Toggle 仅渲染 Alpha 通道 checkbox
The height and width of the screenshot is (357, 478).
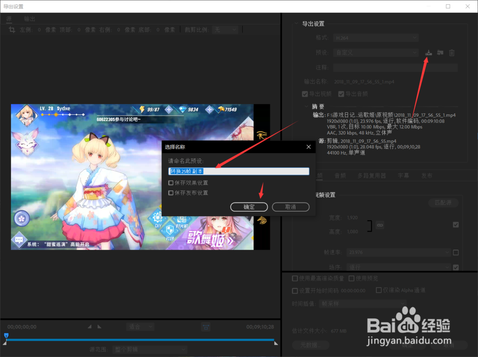click(379, 290)
